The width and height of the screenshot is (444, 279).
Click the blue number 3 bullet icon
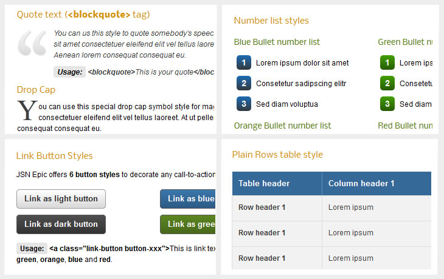(x=243, y=104)
